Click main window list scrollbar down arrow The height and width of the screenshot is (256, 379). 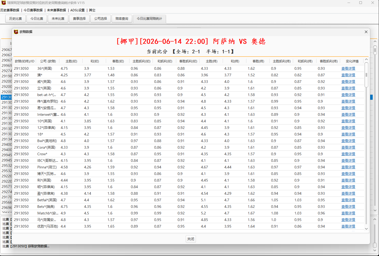(375, 210)
